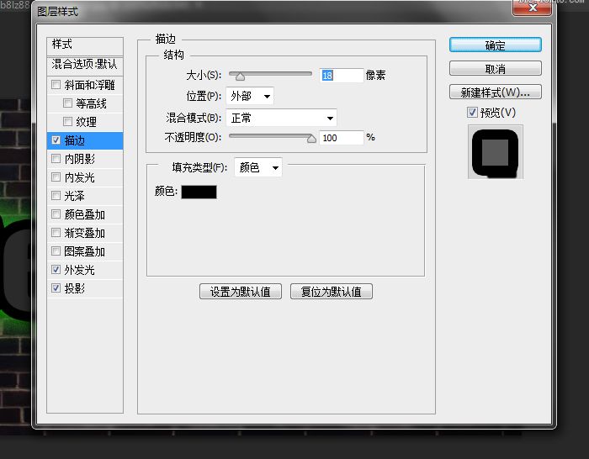The image size is (589, 459).
Task: Select the 内阴影 effect label
Action: click(x=80, y=159)
